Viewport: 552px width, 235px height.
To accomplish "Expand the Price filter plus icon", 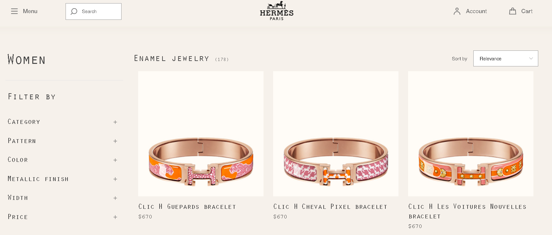I will point(115,217).
